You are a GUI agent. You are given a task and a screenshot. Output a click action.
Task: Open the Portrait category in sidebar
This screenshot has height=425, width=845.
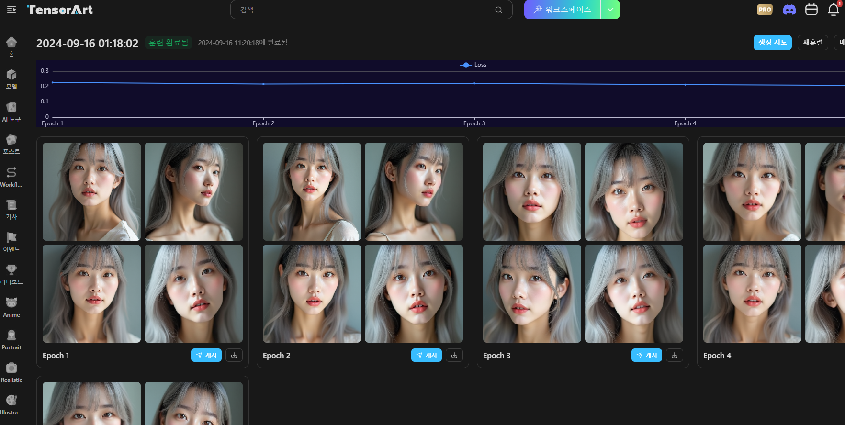coord(11,340)
